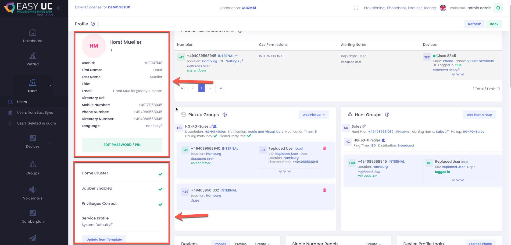
Task: Expand the Users menu arrow in sidebar
Action: 50,86
